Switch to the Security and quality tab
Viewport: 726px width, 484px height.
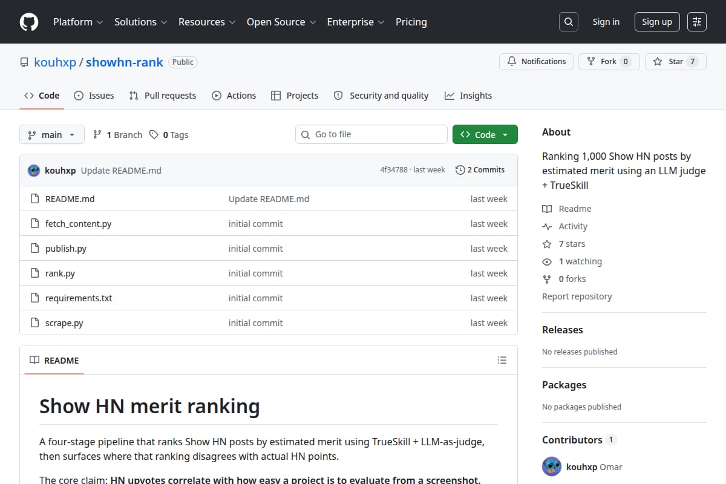(381, 96)
